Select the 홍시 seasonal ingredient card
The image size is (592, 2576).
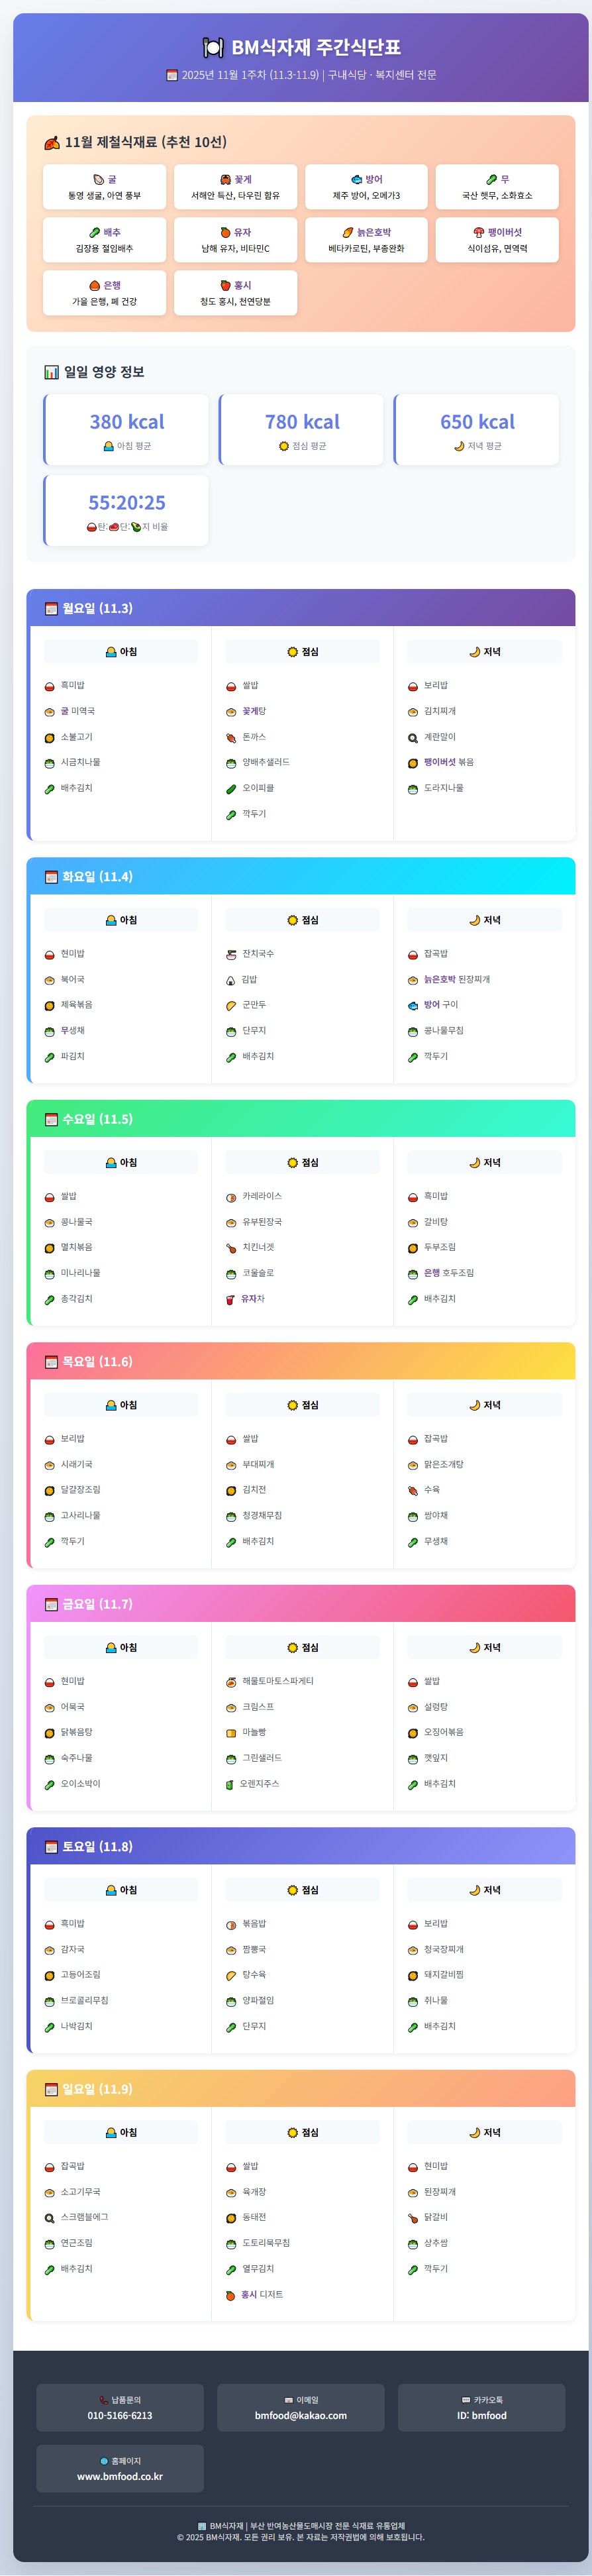235,293
